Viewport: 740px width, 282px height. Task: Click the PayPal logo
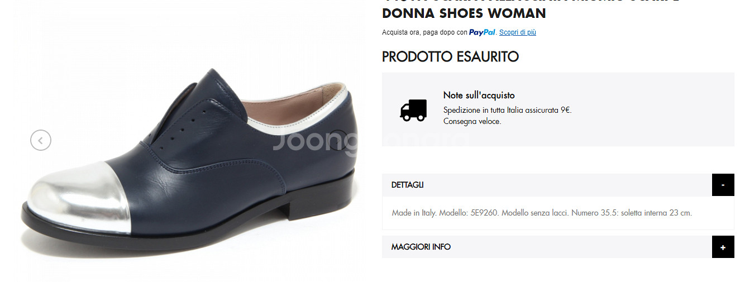(482, 32)
